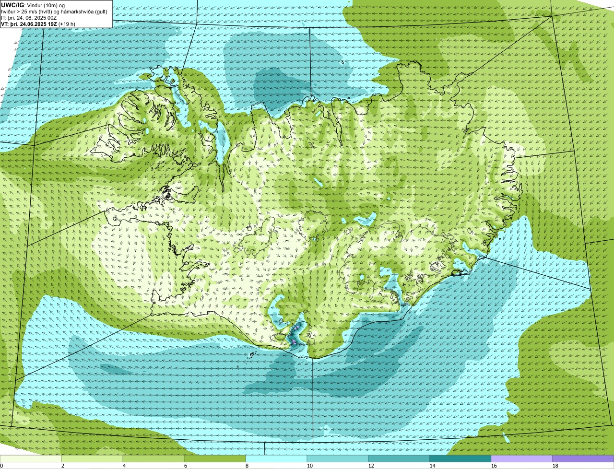Click the "10" scale label
This screenshot has height=469, width=614.
point(310,466)
